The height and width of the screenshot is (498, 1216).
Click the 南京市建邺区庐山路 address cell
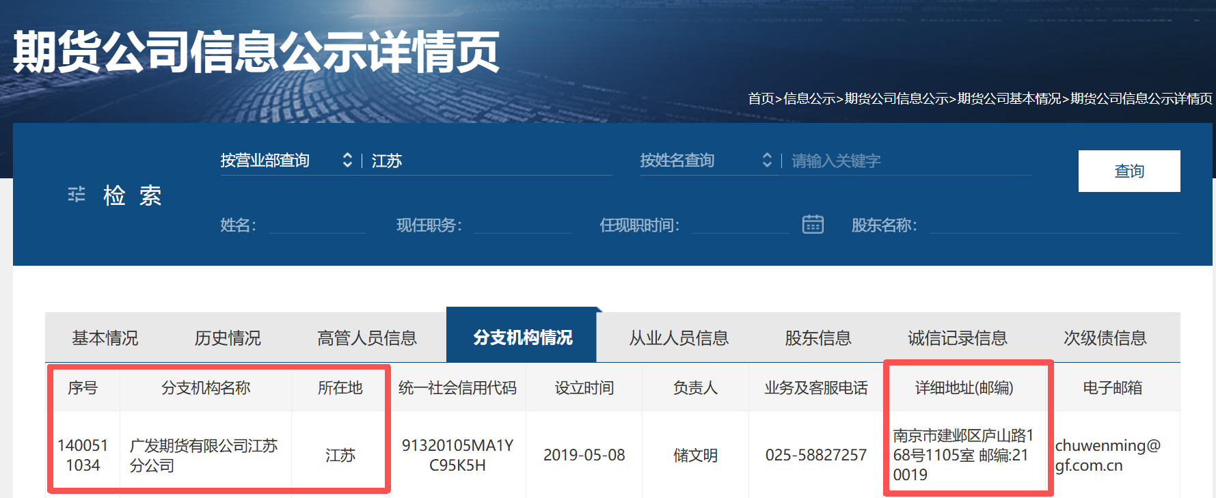click(x=964, y=455)
